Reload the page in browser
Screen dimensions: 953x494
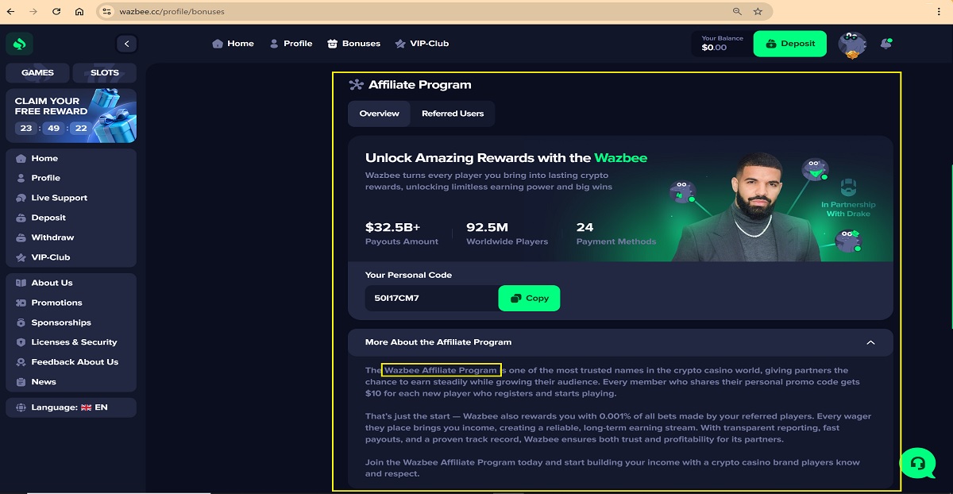pyautogui.click(x=56, y=12)
